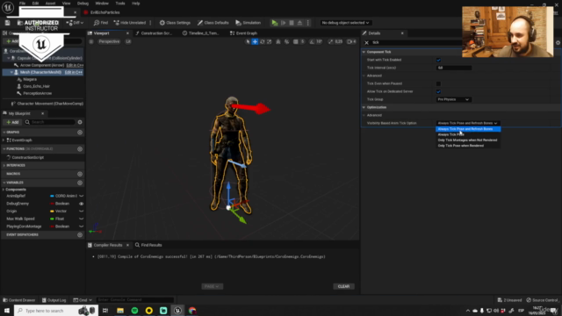
Task: Open camera speed setting in viewport
Action: click(x=351, y=41)
